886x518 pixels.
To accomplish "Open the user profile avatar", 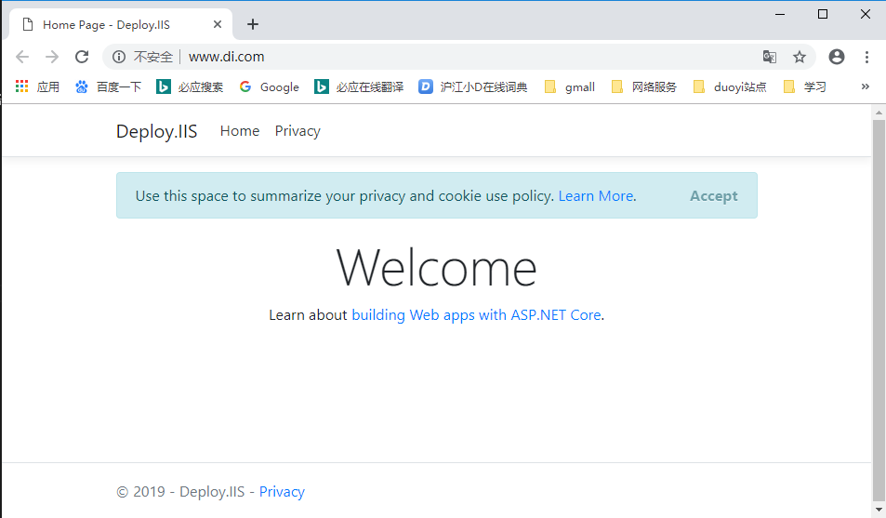I will tap(837, 57).
